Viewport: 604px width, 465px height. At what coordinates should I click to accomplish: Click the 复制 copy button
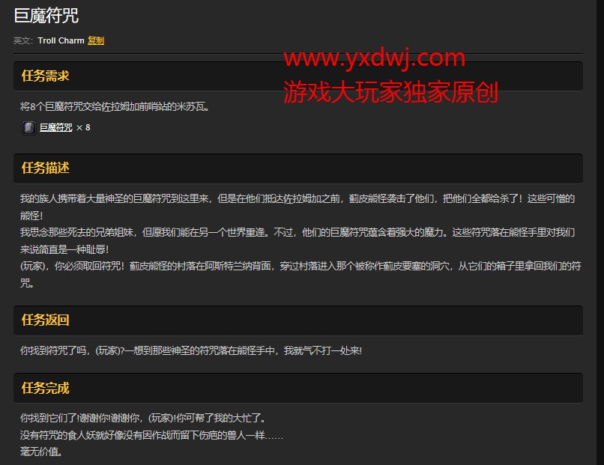click(97, 41)
